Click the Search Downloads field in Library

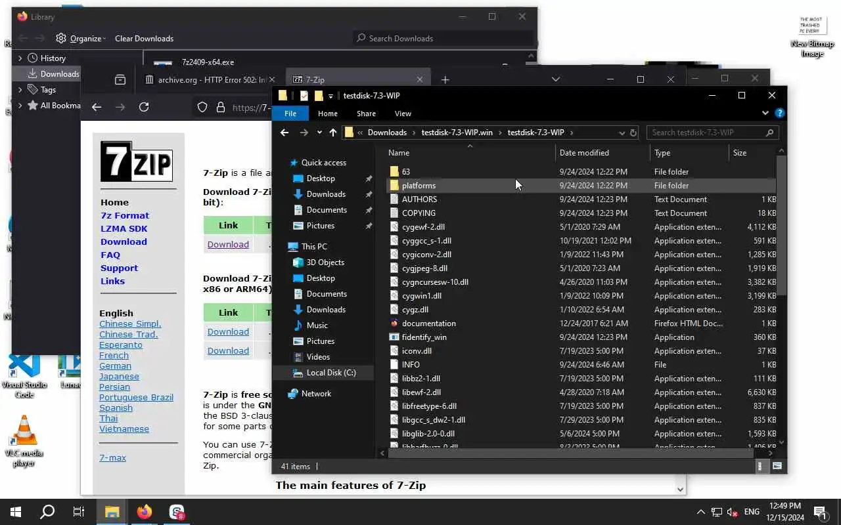click(443, 39)
